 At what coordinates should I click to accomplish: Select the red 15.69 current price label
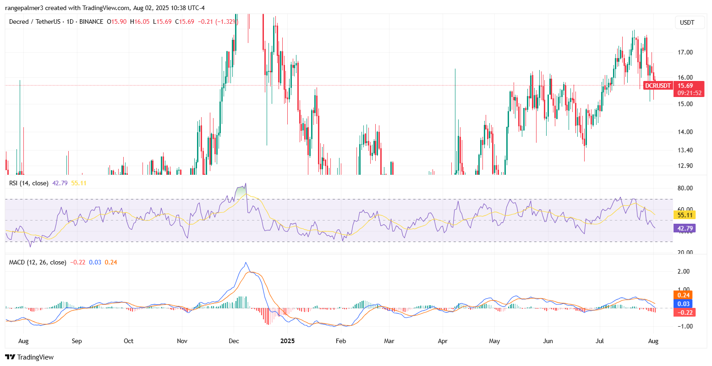(x=685, y=86)
